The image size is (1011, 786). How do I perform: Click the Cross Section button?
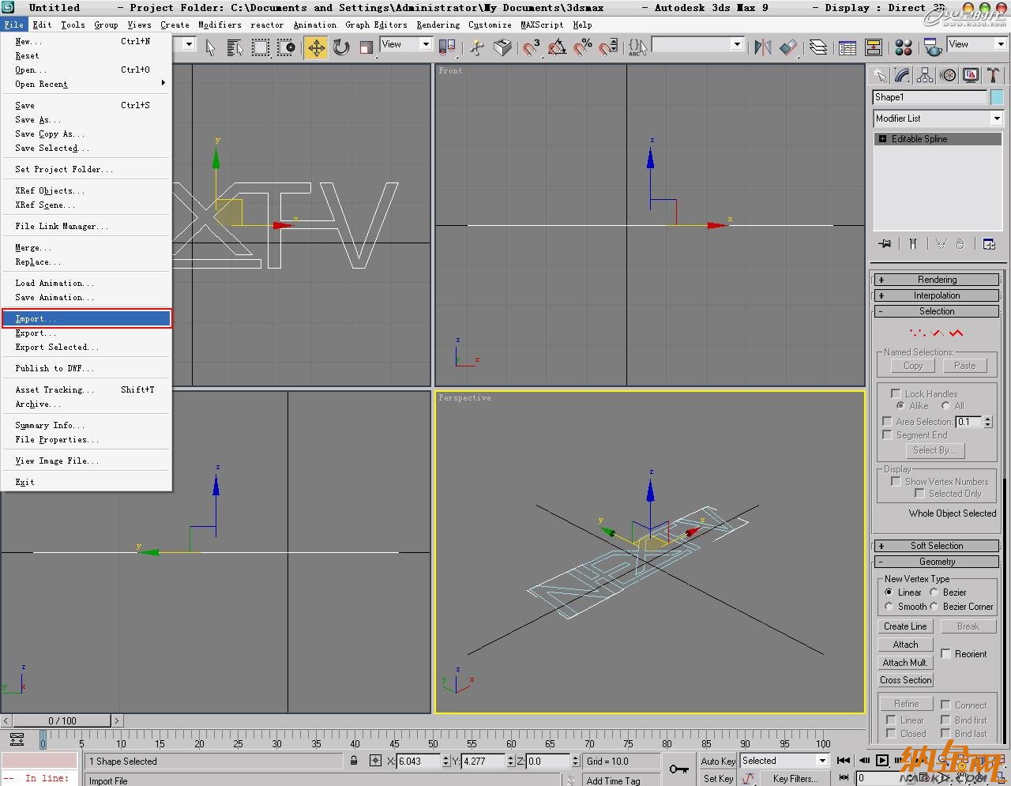pyautogui.click(x=906, y=680)
